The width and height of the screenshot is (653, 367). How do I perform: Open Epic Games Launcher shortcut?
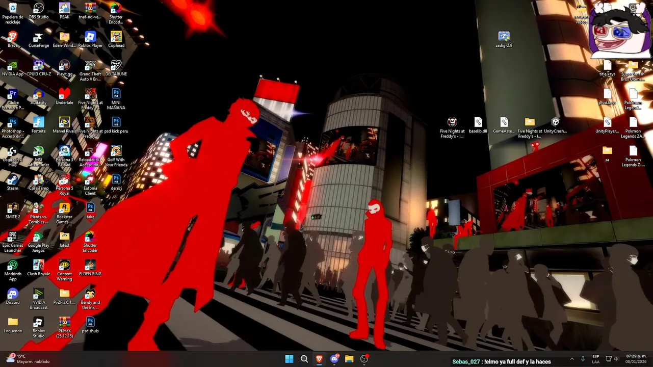13,242
